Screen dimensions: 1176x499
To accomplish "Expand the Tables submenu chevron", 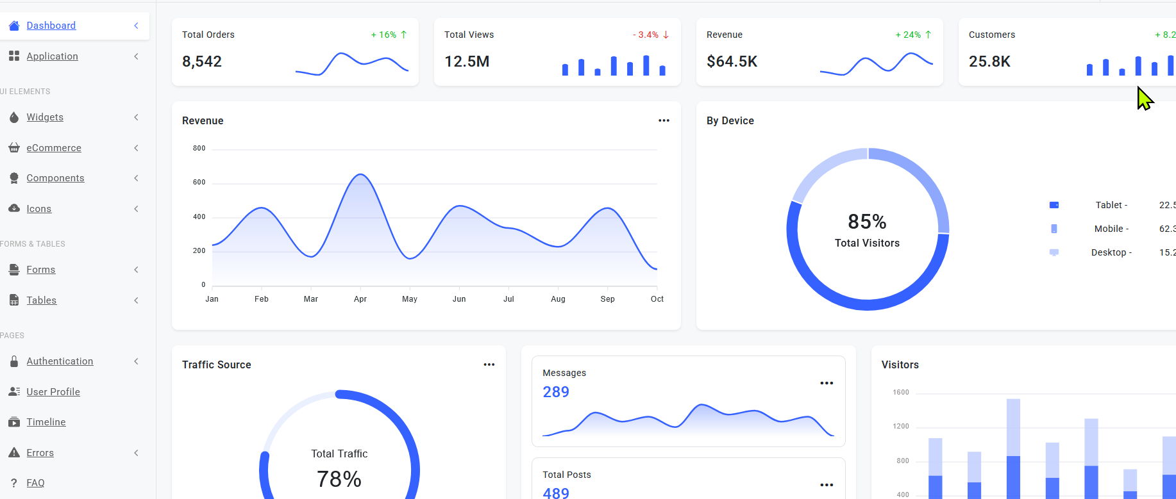I will 136,300.
